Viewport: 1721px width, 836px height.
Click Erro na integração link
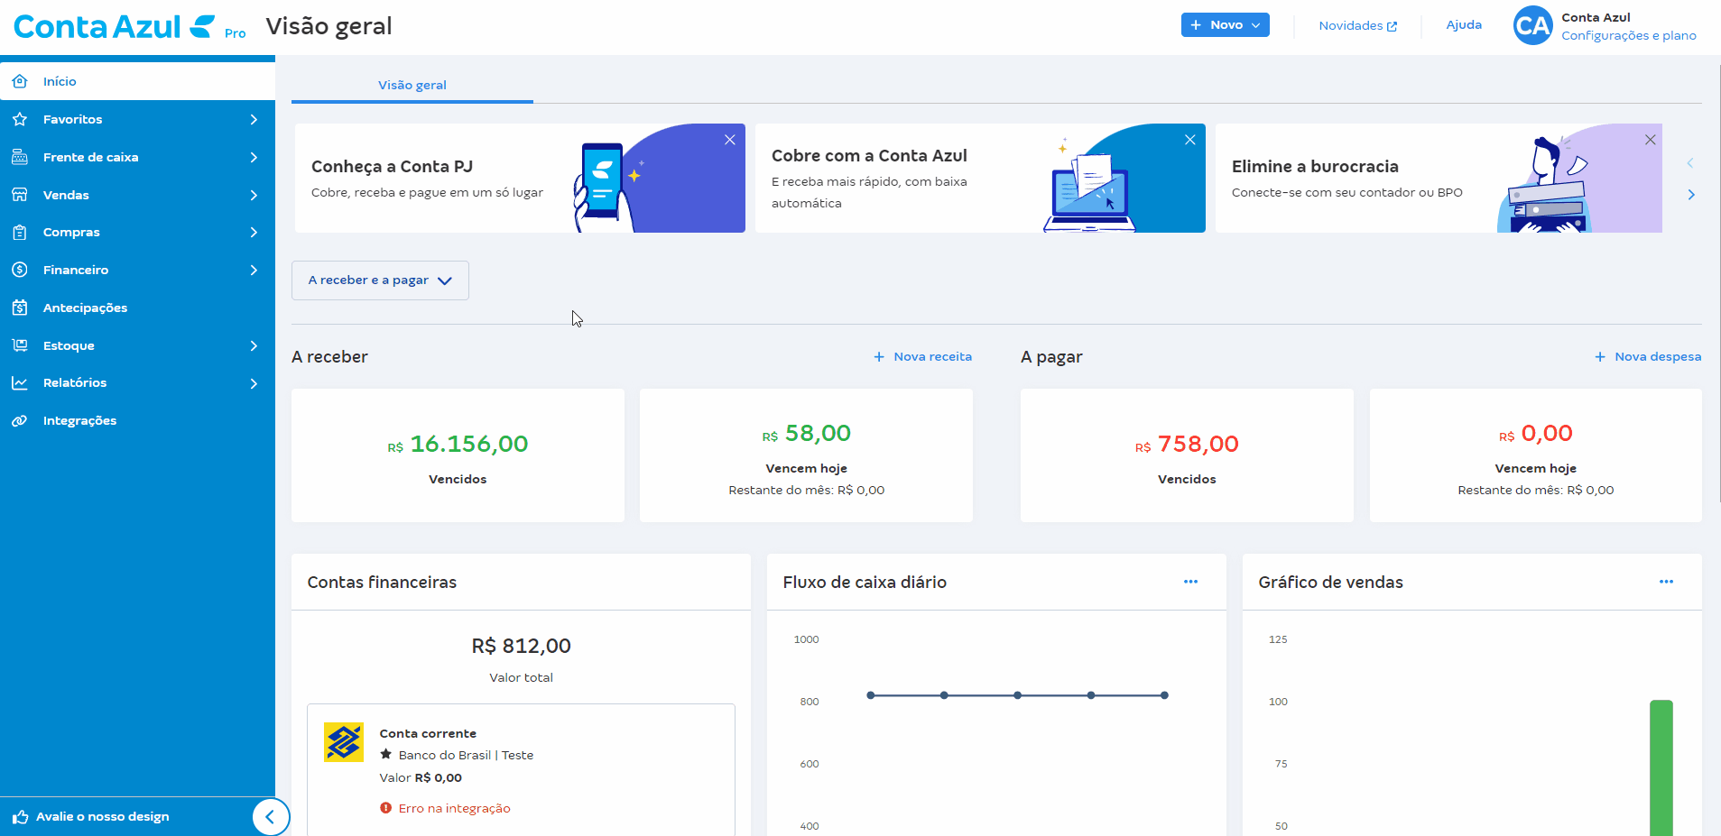coord(455,808)
